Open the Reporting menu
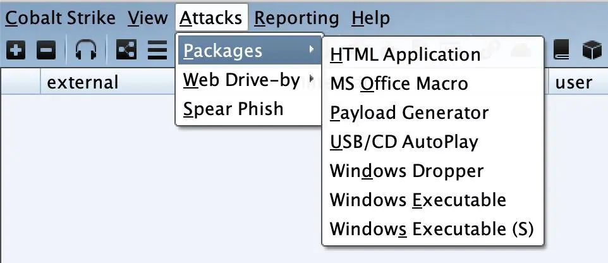The image size is (608, 263). [x=296, y=18]
